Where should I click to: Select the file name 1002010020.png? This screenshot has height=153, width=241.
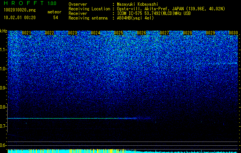tap(20, 10)
